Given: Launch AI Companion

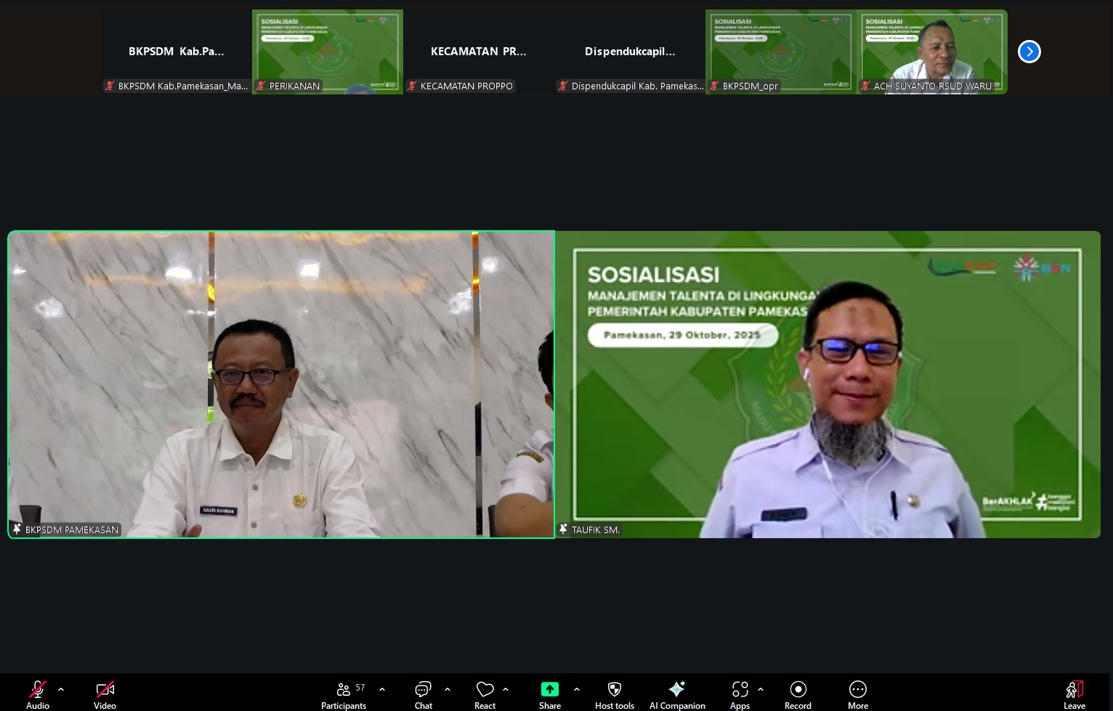Looking at the screenshot, I should pos(677,694).
